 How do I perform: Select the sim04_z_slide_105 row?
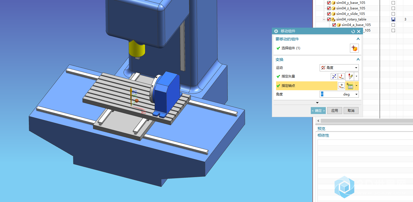(x=351, y=14)
